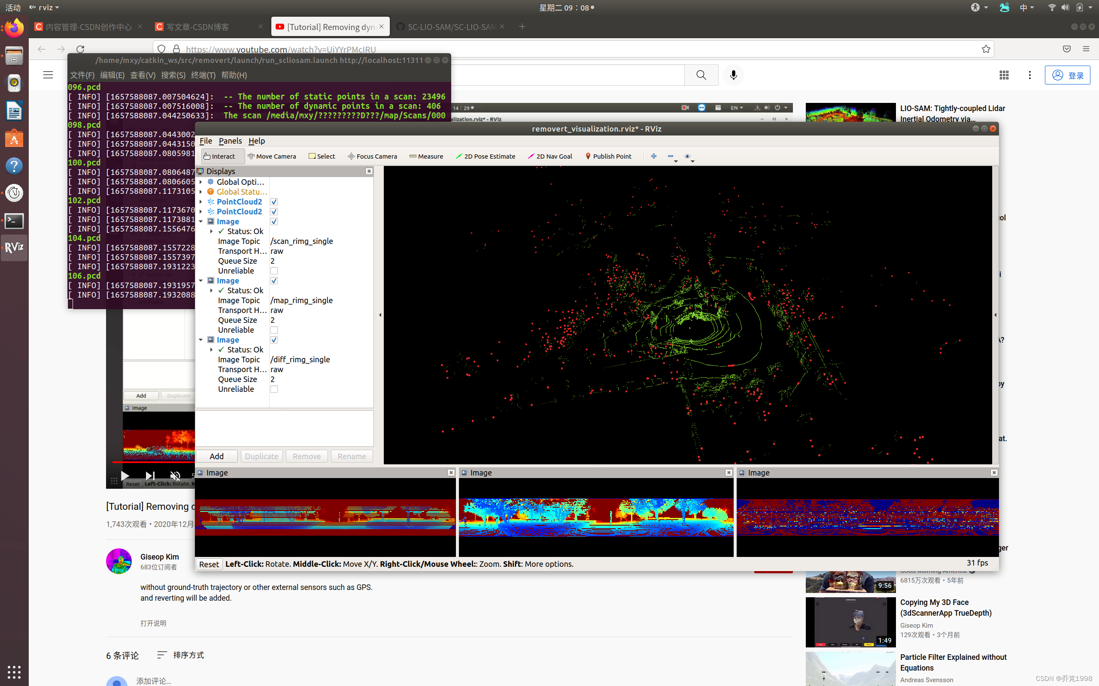This screenshot has height=686, width=1099.
Task: Open the Copying My 3D Face video thumbnail
Action: [x=850, y=622]
